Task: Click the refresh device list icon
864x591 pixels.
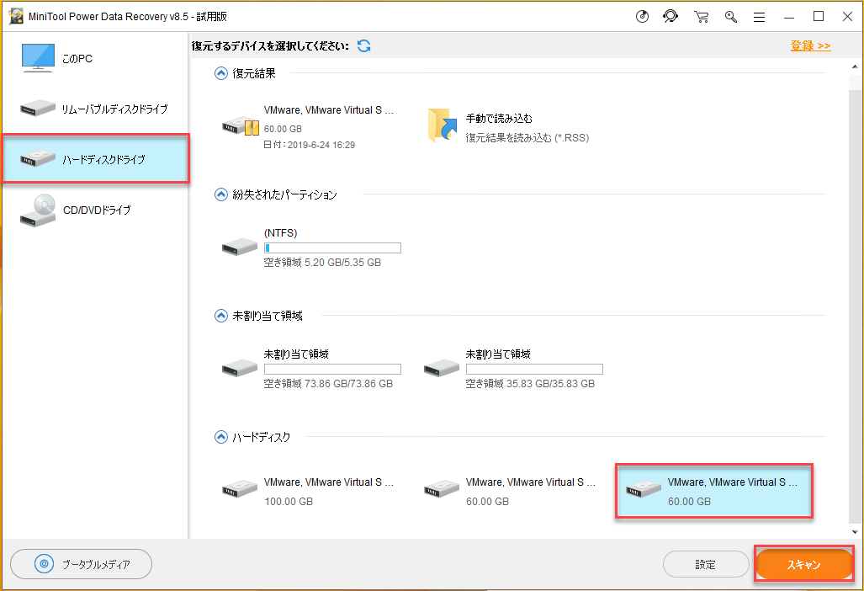Action: 363,45
